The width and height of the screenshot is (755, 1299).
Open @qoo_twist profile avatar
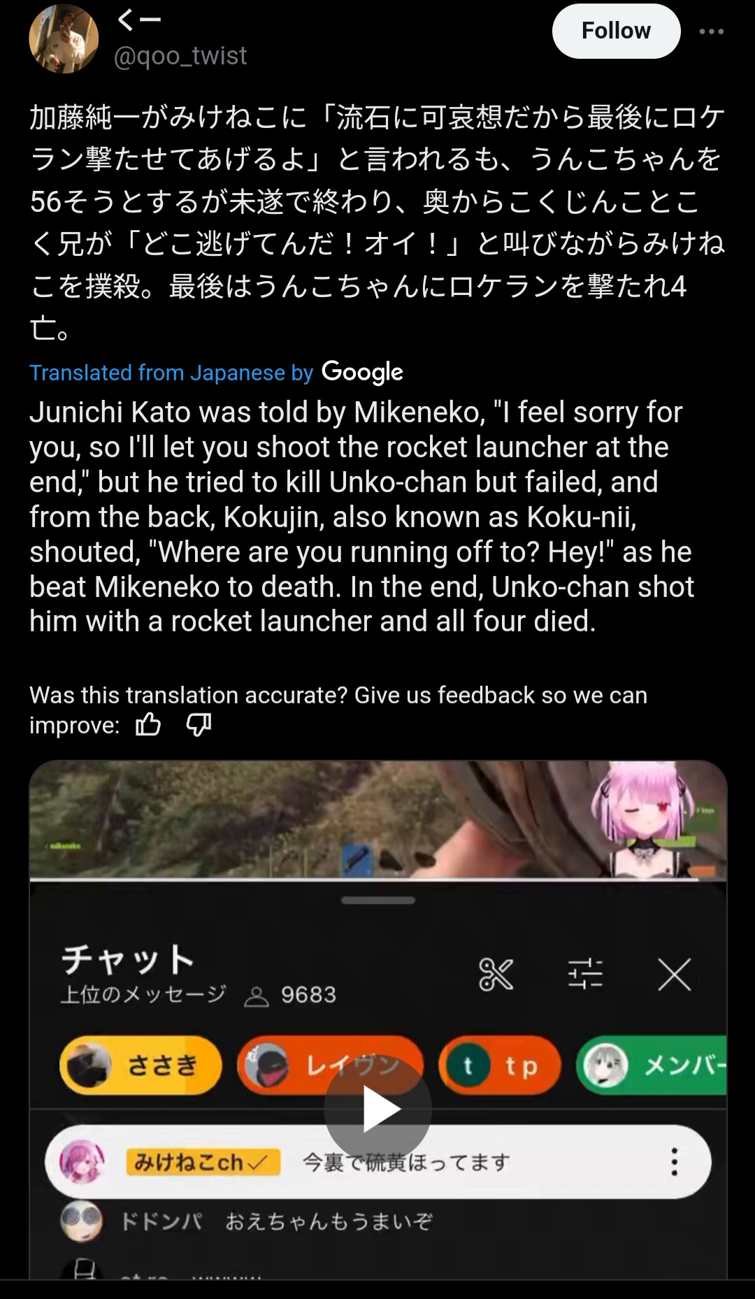click(64, 38)
